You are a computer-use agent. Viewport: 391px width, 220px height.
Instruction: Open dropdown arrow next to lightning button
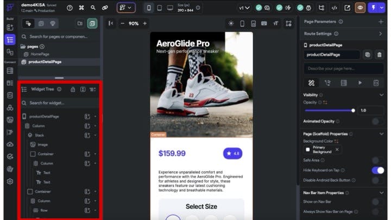click(x=382, y=8)
